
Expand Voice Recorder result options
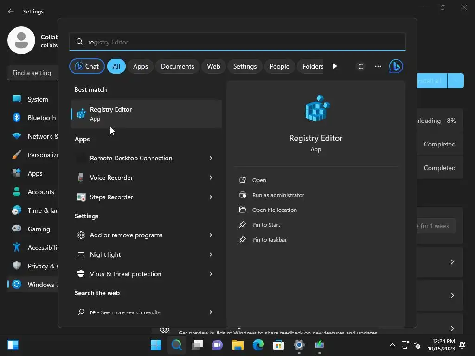pyautogui.click(x=211, y=178)
